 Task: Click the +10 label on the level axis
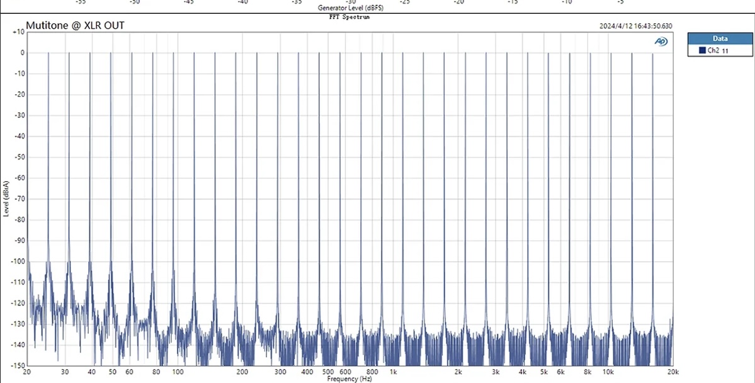(x=18, y=31)
